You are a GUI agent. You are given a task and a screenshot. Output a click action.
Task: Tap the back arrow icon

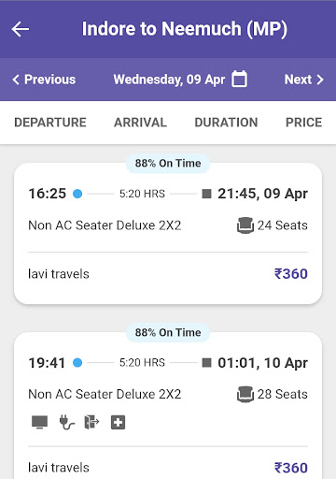click(x=21, y=29)
